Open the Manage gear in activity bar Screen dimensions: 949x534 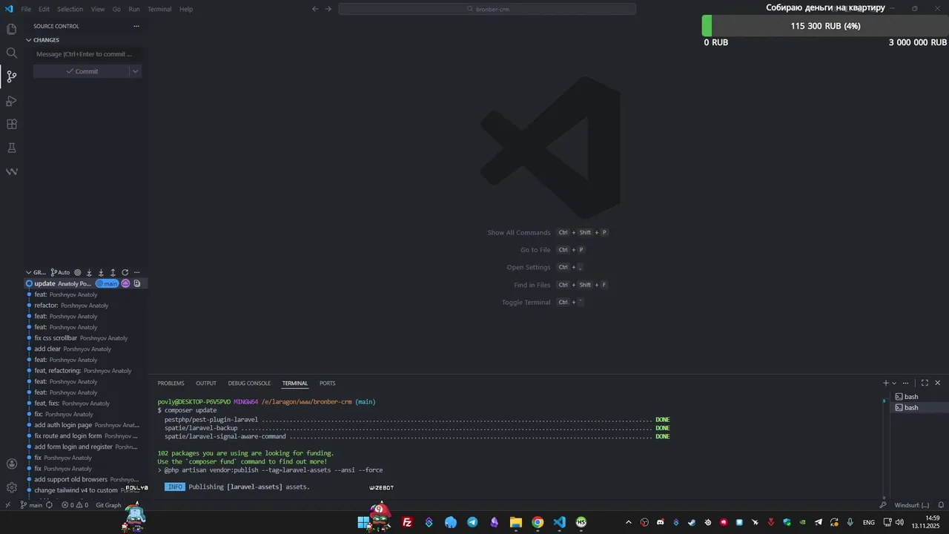[12, 487]
